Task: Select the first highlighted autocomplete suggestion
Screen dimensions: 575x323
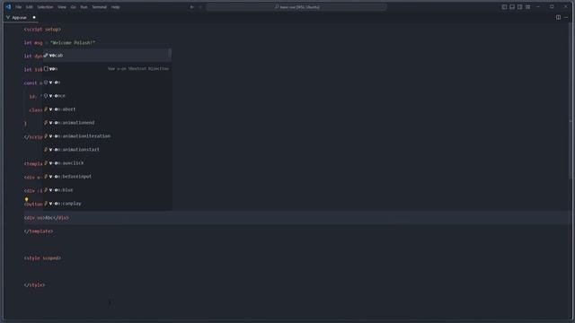Action: pos(107,56)
